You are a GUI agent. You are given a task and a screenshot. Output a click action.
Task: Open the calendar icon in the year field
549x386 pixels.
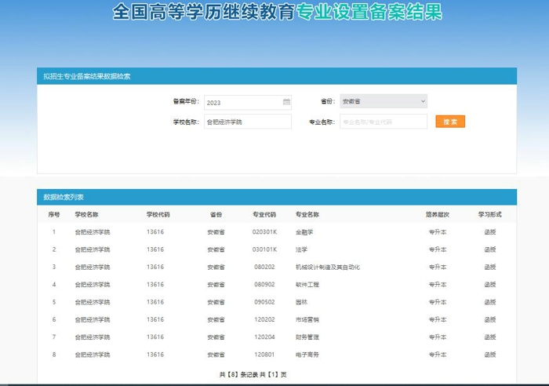(286, 102)
